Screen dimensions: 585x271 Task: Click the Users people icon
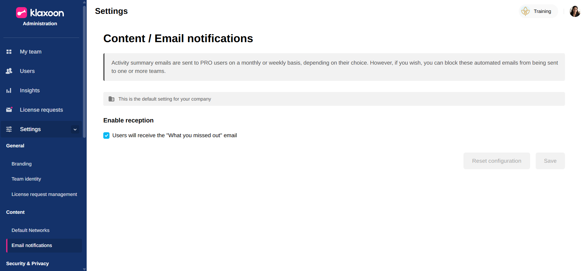[9, 71]
